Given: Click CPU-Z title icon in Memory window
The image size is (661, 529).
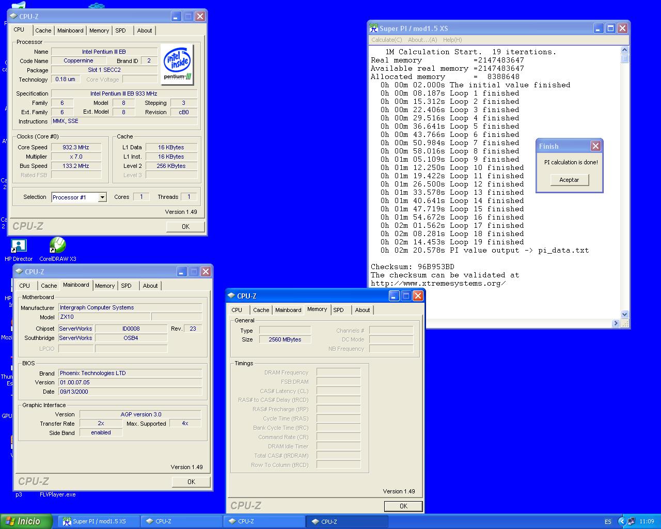Looking at the screenshot, I should point(231,295).
